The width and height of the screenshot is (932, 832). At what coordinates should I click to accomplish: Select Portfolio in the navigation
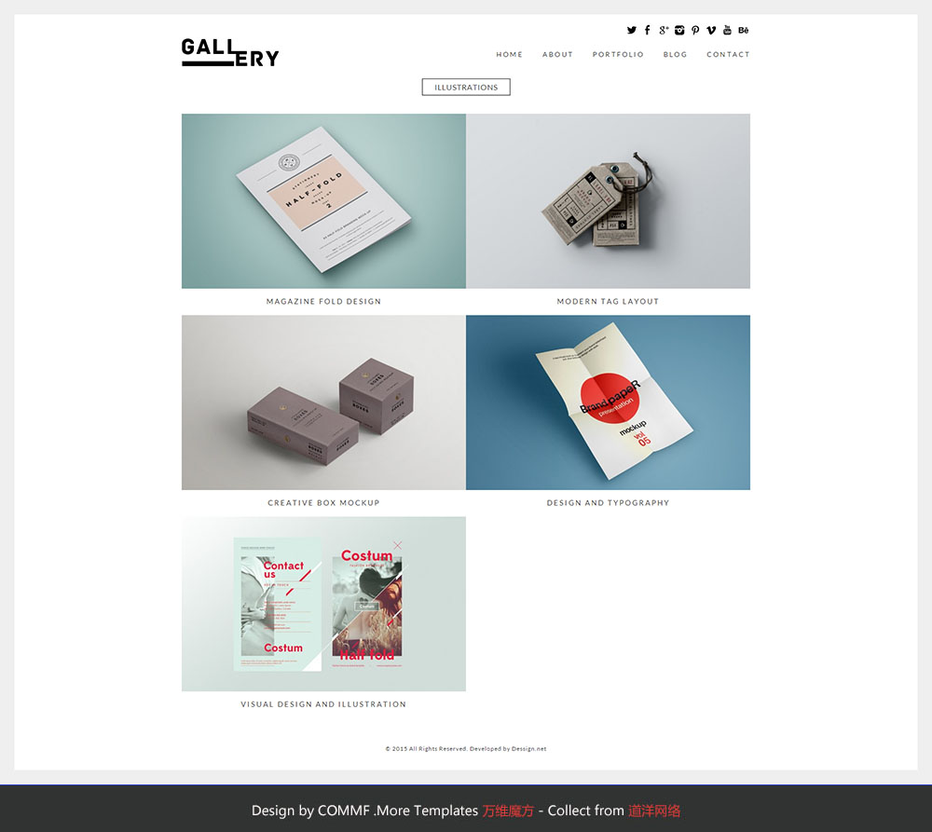point(618,54)
